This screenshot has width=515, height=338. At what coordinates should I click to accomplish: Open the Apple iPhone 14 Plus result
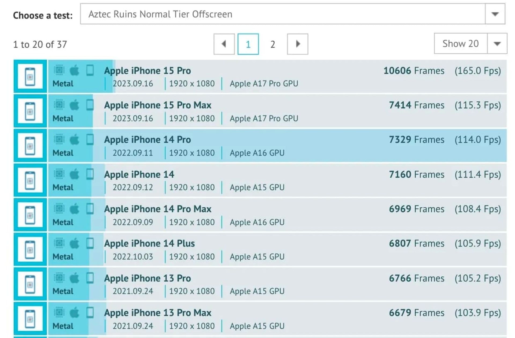coord(149,244)
